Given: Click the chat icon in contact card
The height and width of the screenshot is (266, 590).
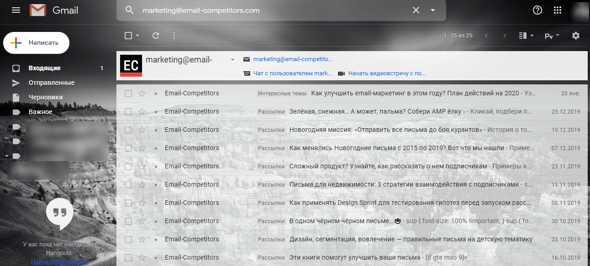Looking at the screenshot, I should [x=247, y=73].
